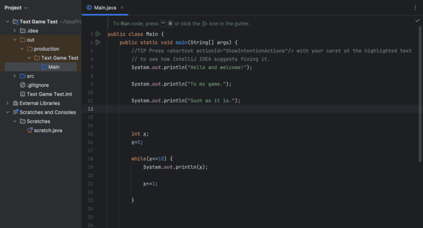Collapse the out folder
423x228 pixels.
pos(15,40)
